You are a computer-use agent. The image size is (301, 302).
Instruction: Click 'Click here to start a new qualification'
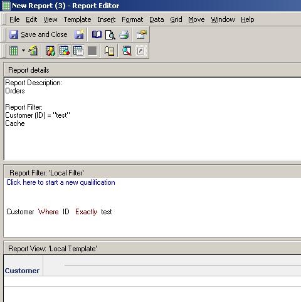(61, 182)
